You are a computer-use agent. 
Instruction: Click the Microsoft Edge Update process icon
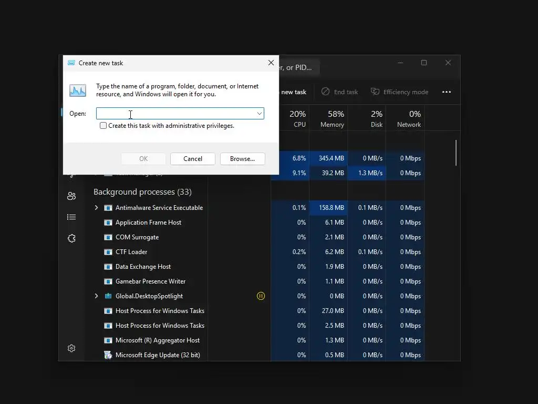pyautogui.click(x=108, y=355)
